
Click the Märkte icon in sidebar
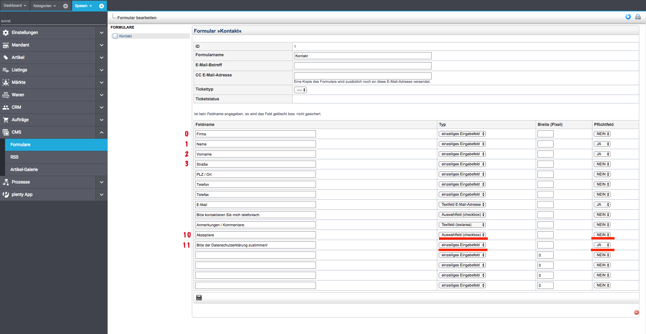[6, 82]
